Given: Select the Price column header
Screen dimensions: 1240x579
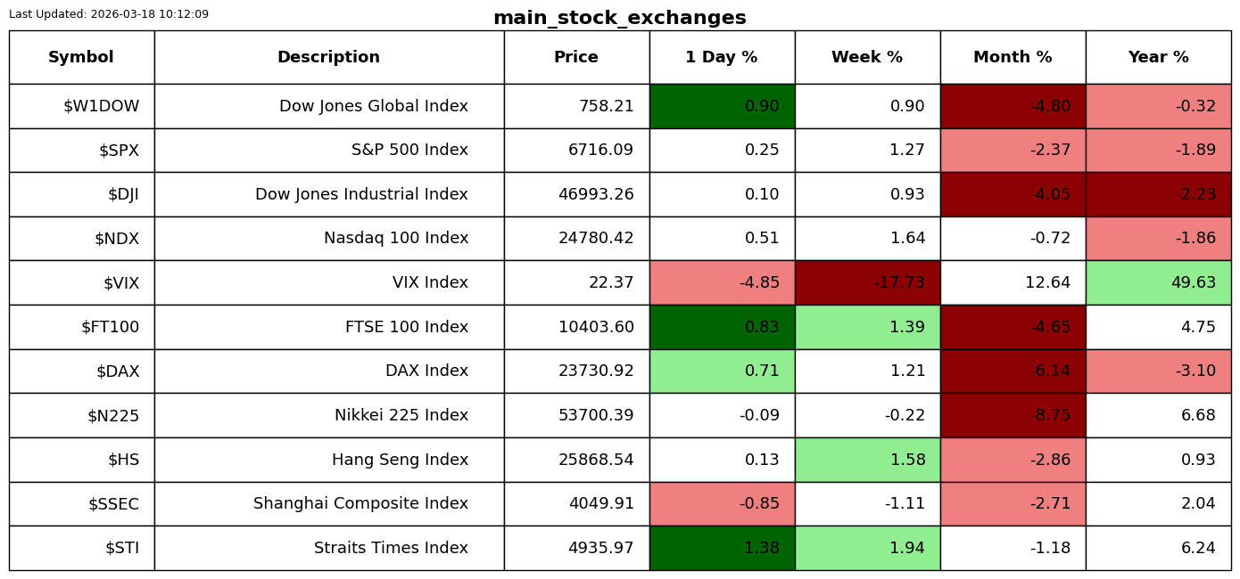Looking at the screenshot, I should pos(576,57).
